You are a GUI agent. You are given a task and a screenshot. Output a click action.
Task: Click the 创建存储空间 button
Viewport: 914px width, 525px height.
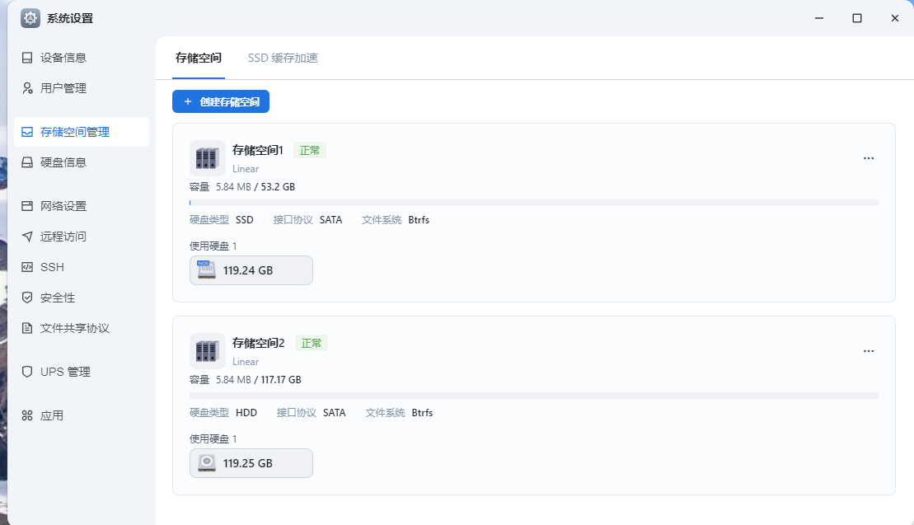221,101
